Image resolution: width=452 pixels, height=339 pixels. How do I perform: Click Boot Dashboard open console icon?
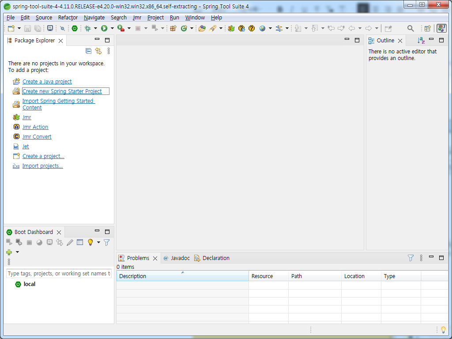click(x=49, y=242)
